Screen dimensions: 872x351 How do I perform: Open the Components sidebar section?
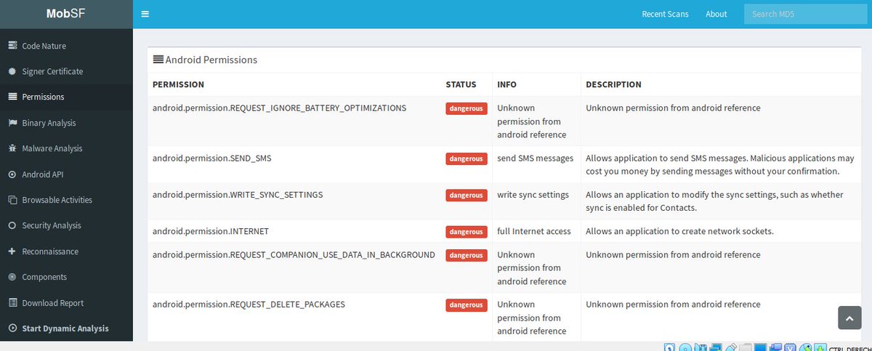(66, 277)
